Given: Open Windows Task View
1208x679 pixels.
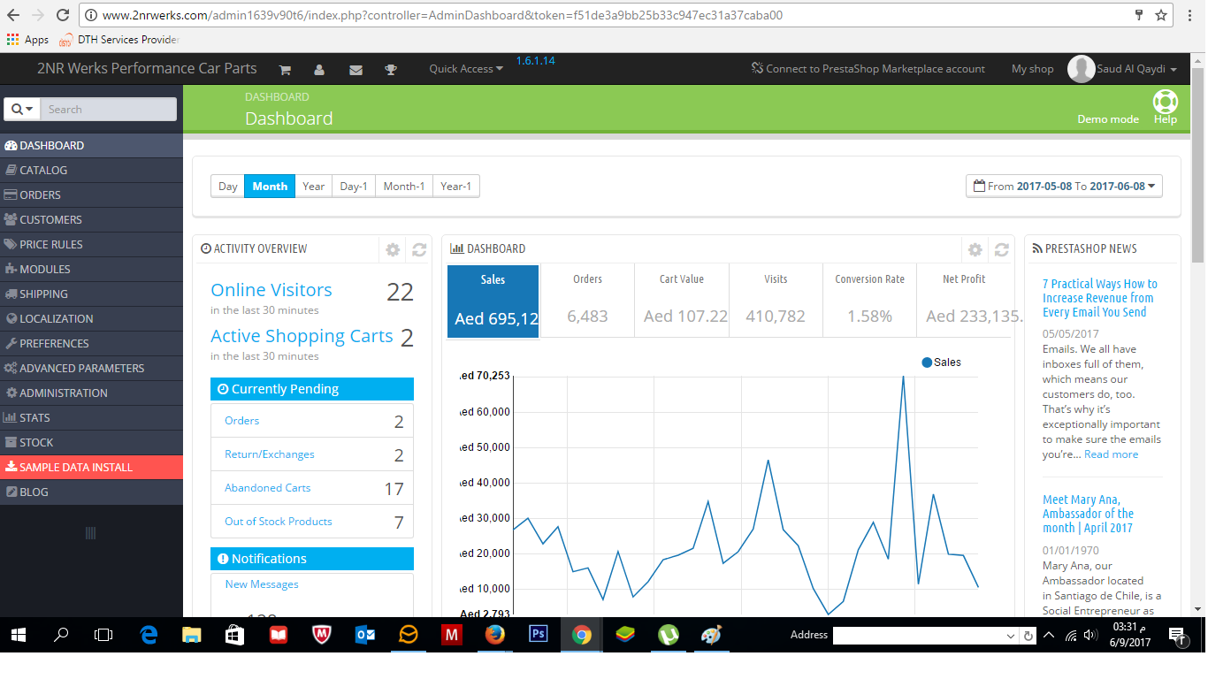Looking at the screenshot, I should tap(104, 635).
